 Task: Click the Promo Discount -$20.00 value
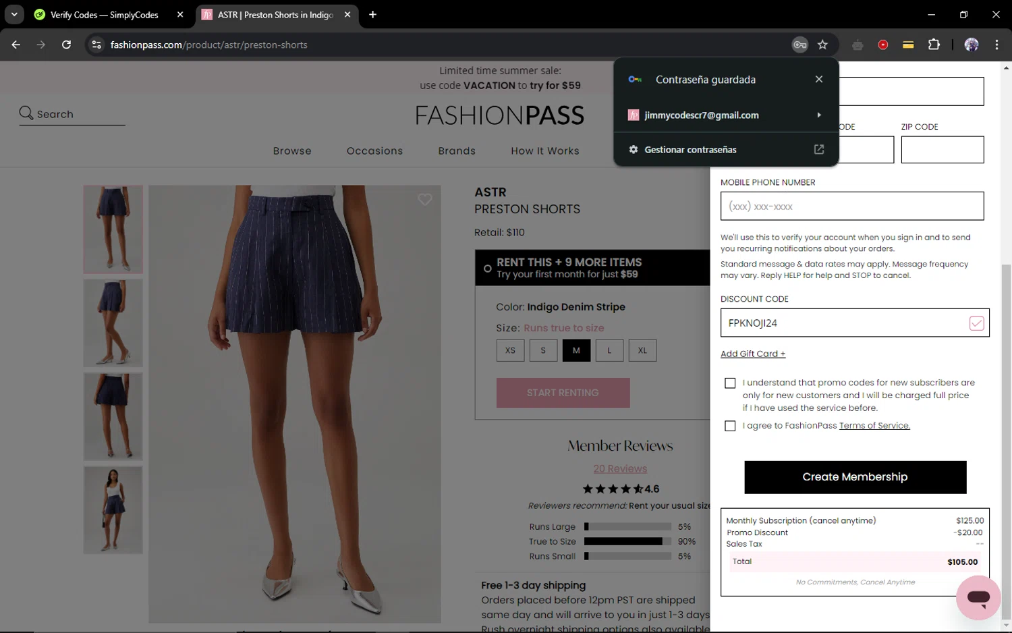[968, 532]
